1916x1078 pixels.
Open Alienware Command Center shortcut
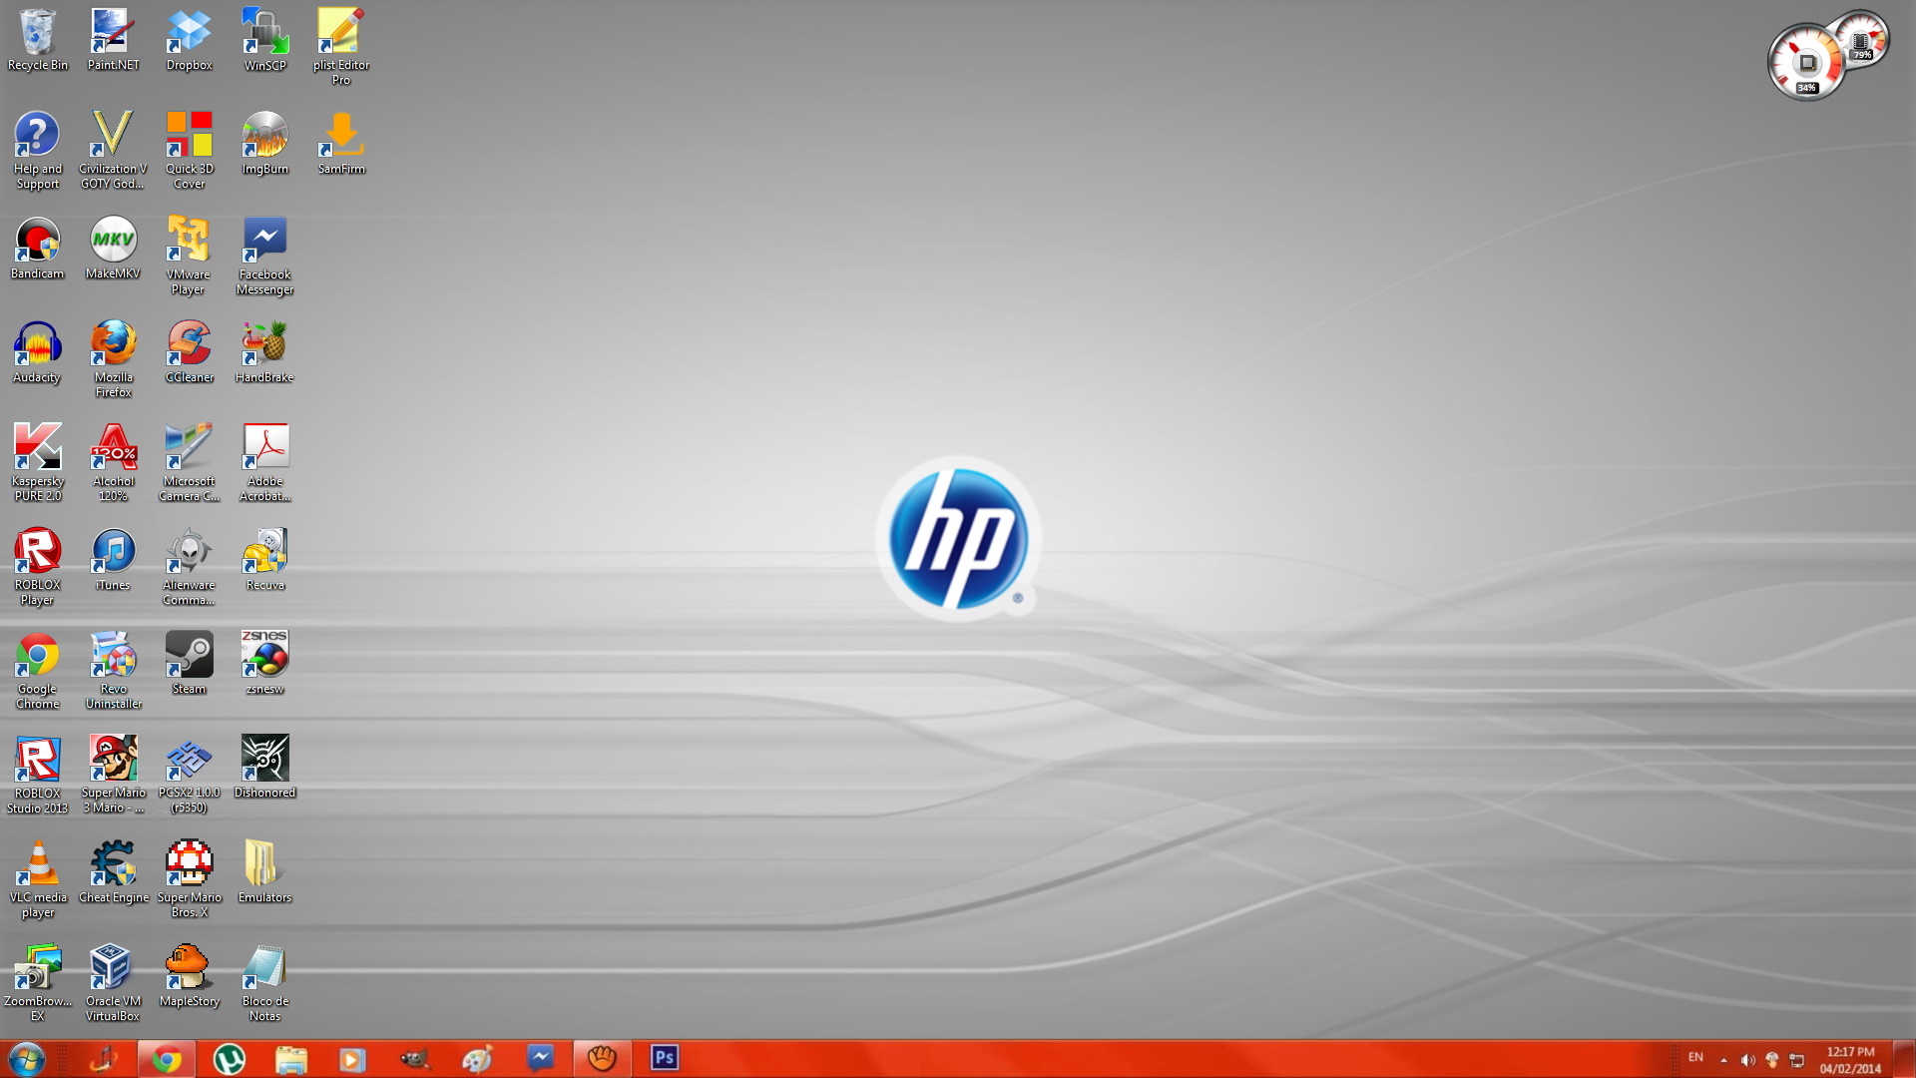click(189, 567)
